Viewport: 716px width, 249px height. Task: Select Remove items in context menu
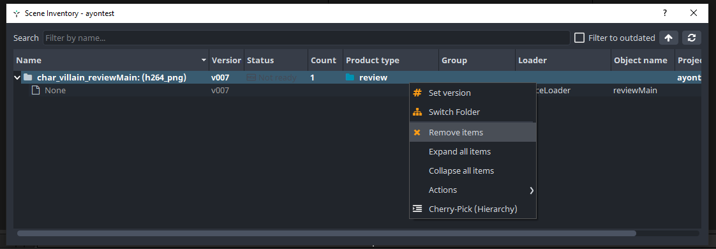pyautogui.click(x=473, y=133)
